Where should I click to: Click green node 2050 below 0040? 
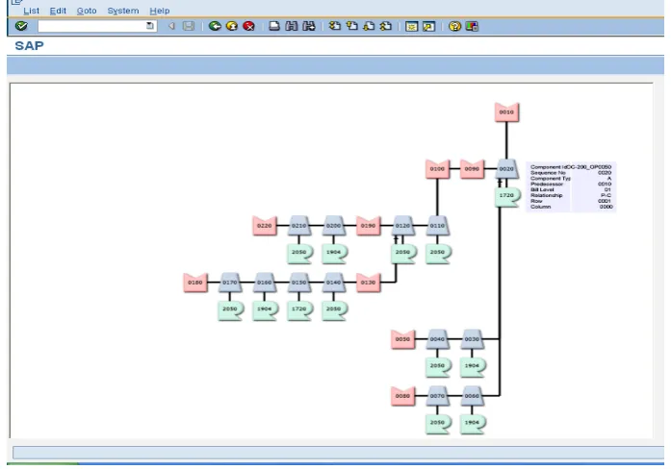coord(438,367)
